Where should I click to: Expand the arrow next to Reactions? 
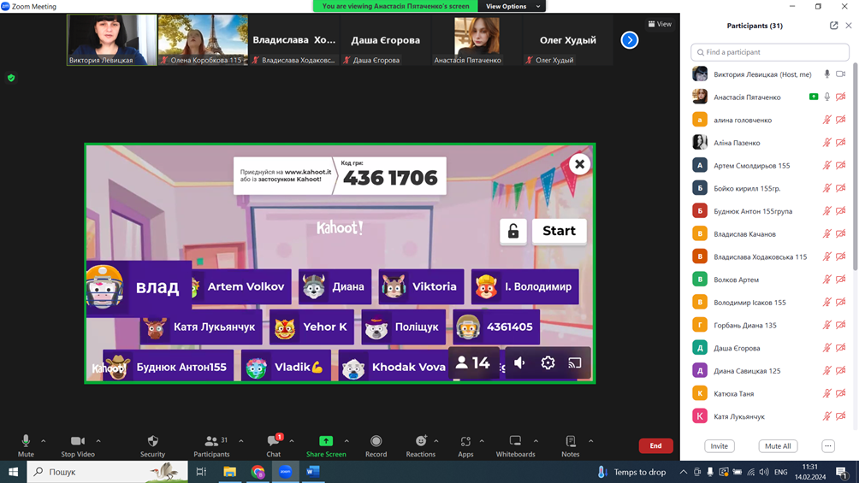(x=436, y=441)
